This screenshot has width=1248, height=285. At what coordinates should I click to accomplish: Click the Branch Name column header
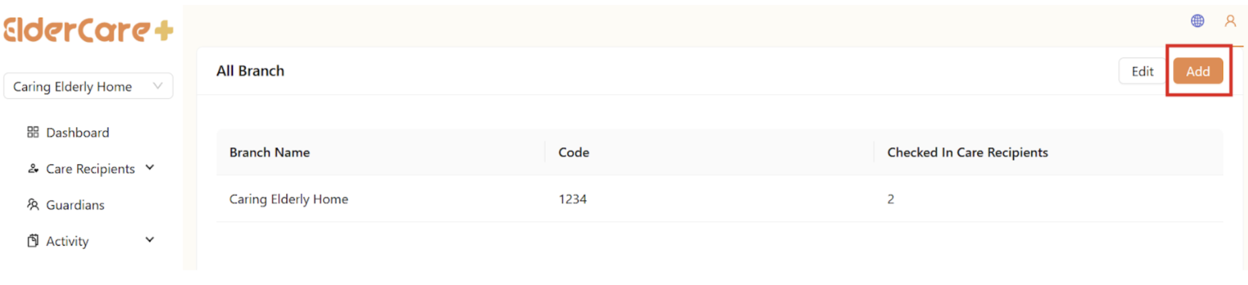click(x=269, y=152)
